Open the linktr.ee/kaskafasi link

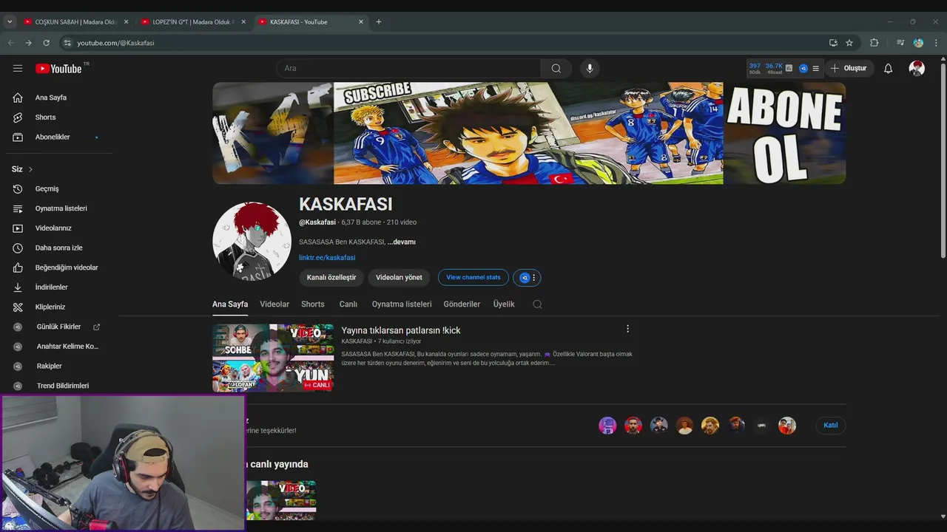(x=327, y=258)
